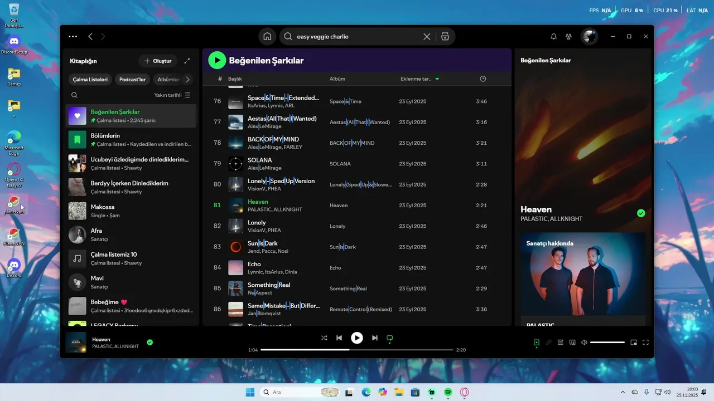Screen dimensions: 714x401
Task: Open Berdyy İçerken Dinlediklerim playlist
Action: point(131,187)
